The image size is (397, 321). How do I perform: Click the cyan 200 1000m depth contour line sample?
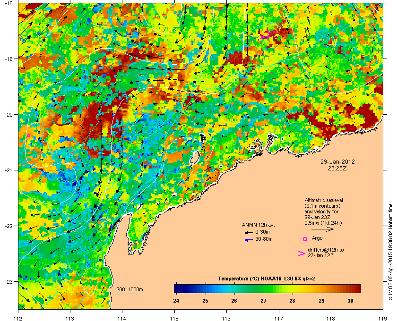[127, 294]
